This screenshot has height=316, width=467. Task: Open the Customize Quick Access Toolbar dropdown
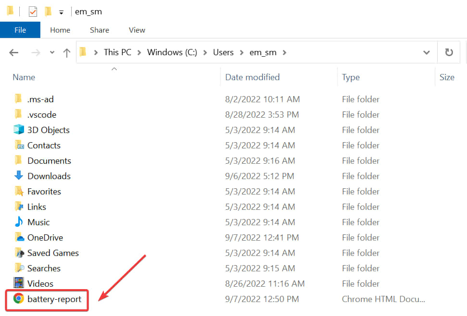[62, 12]
